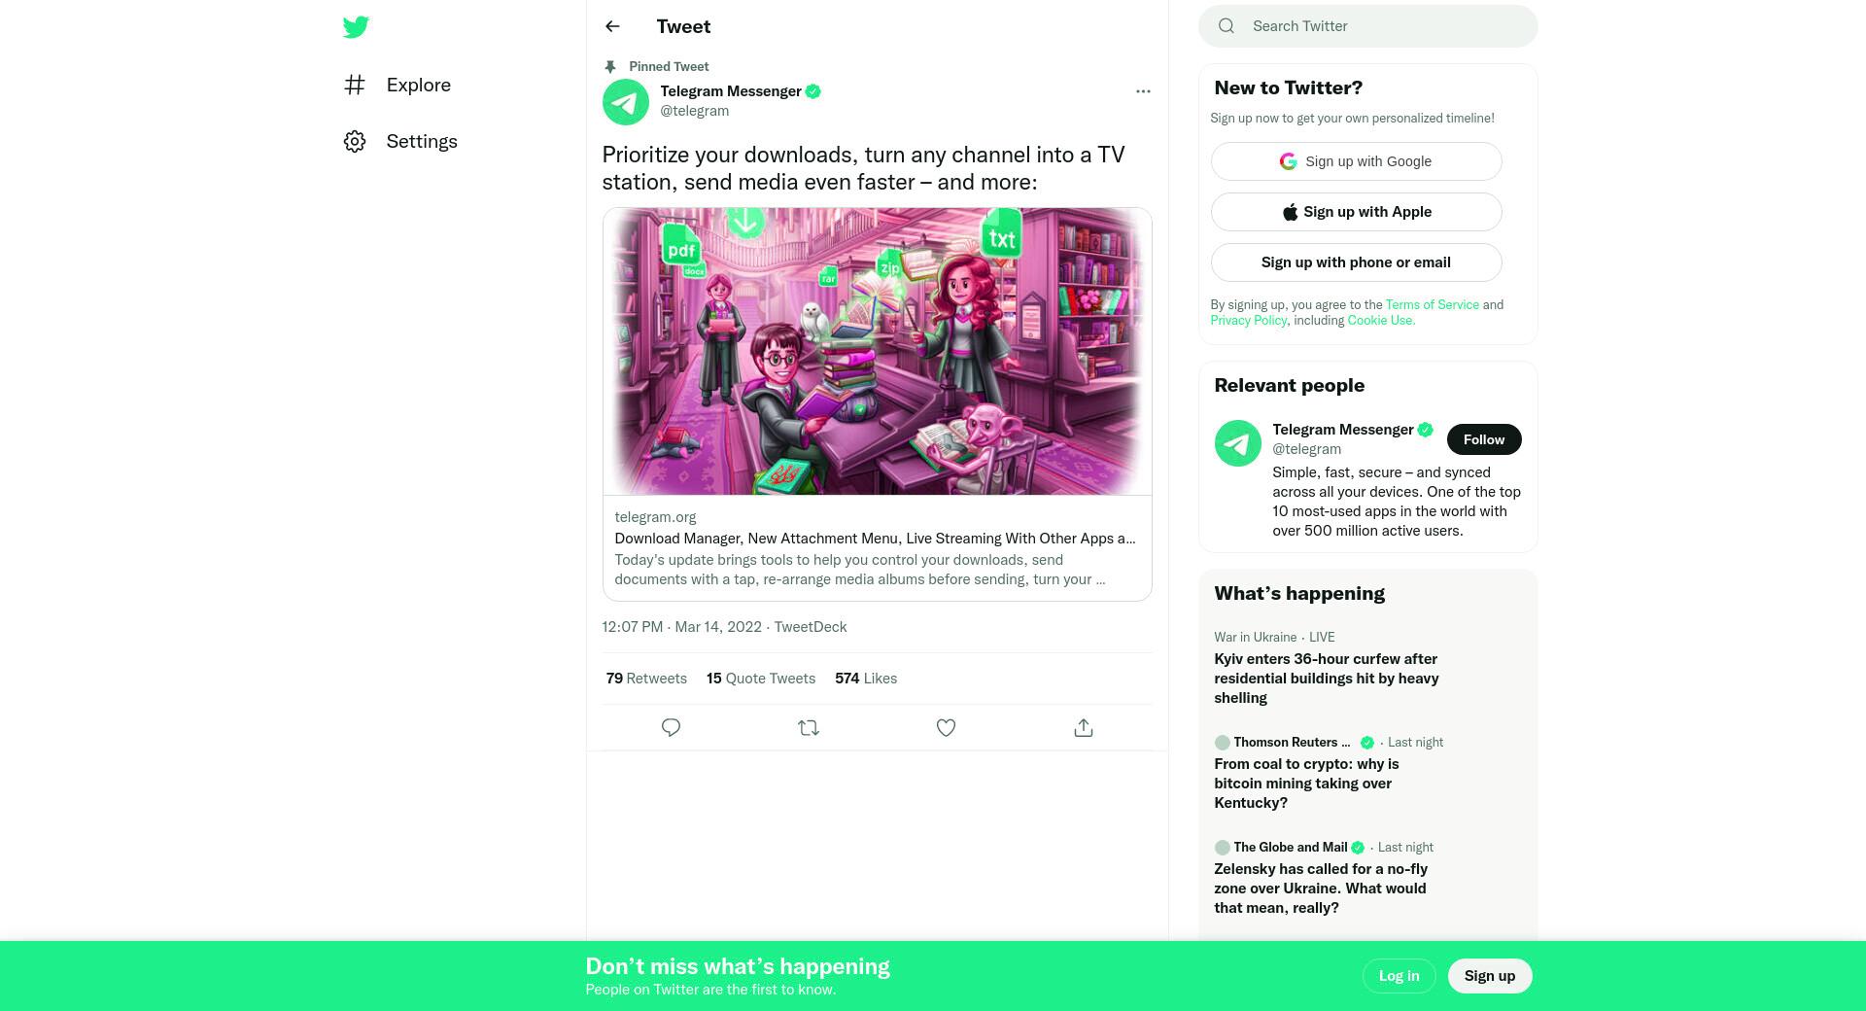The height and width of the screenshot is (1011, 1866).
Task: Open the Harry Potter themed link image
Action: click(x=878, y=351)
